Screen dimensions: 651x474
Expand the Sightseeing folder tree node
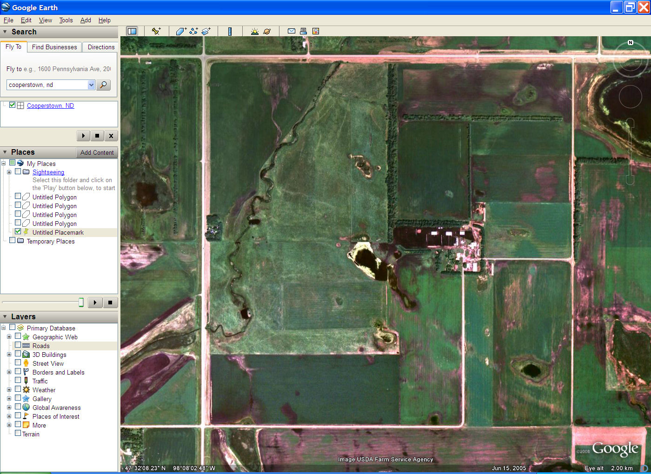[x=9, y=172]
